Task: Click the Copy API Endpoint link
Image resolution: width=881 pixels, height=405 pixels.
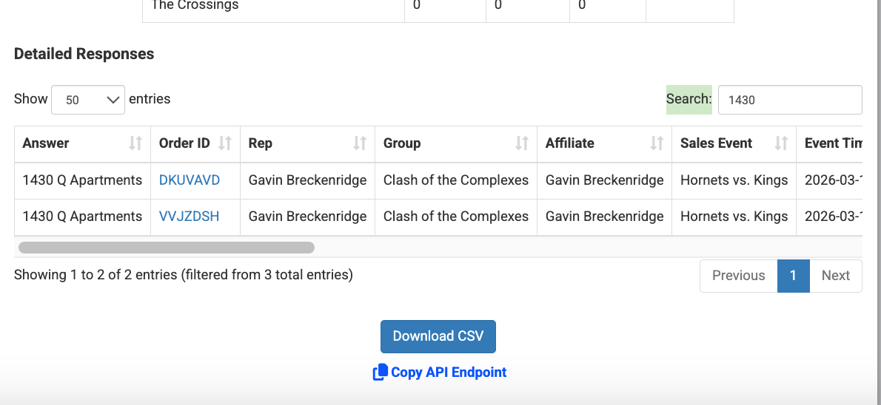Action: pyautogui.click(x=448, y=372)
